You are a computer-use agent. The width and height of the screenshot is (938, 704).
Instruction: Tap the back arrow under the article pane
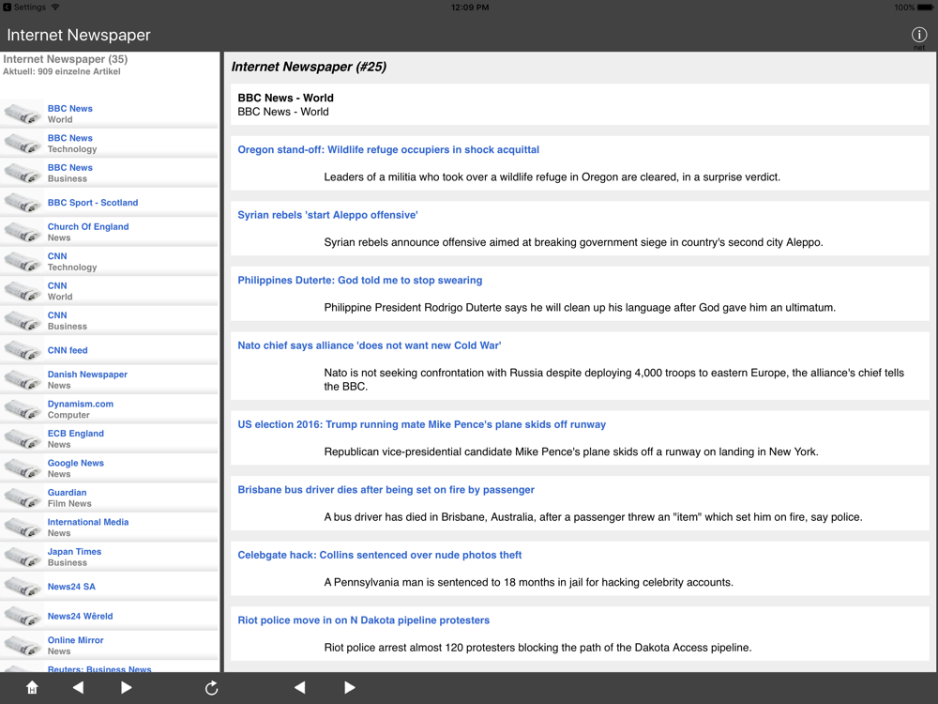pyautogui.click(x=300, y=687)
